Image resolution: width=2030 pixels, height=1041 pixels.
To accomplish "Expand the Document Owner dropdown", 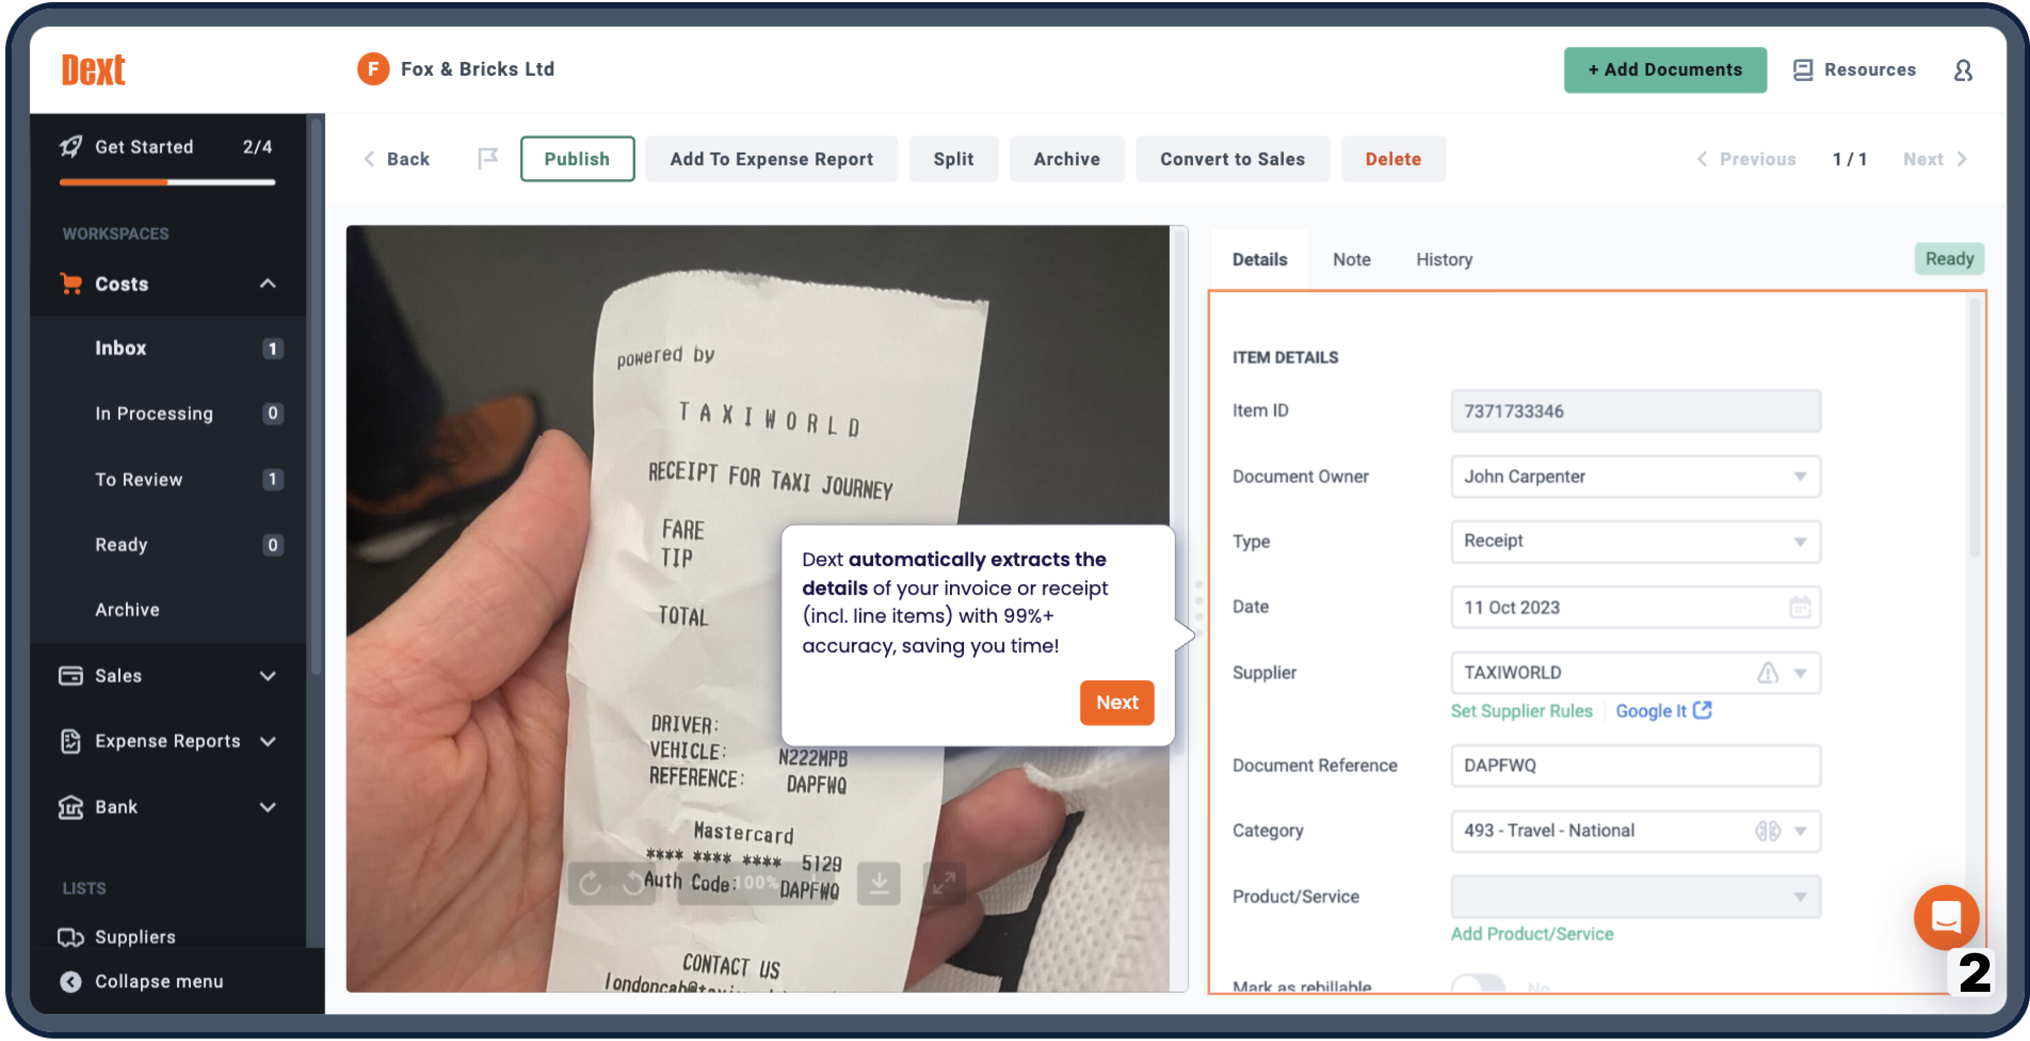I will point(1801,475).
